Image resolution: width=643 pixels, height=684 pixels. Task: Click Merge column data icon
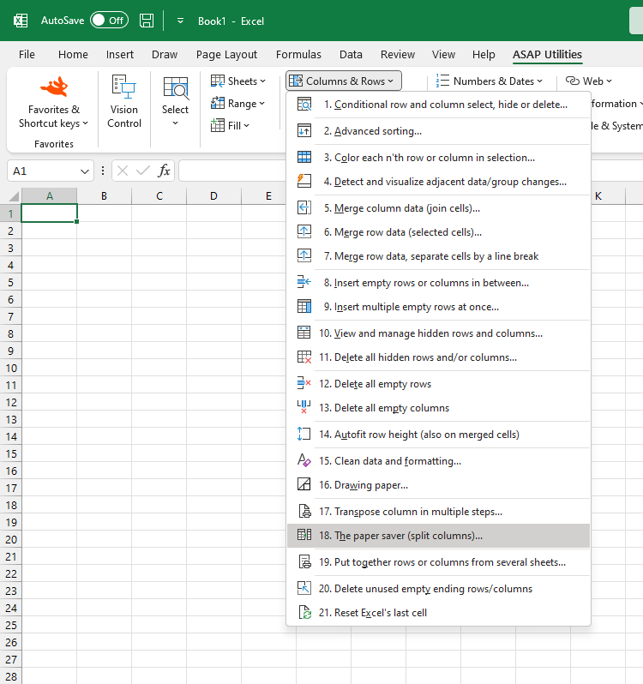click(304, 207)
